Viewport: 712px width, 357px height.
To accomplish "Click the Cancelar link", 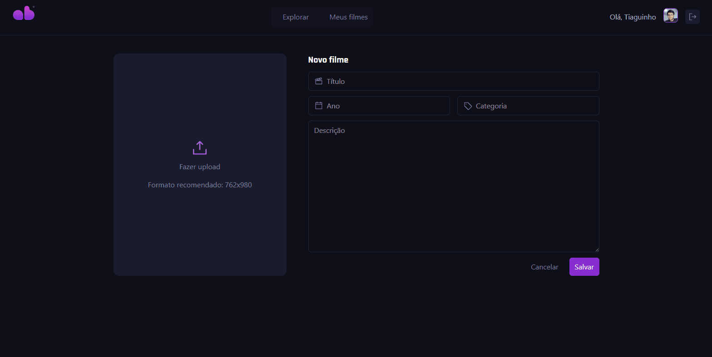I will coord(544,267).
